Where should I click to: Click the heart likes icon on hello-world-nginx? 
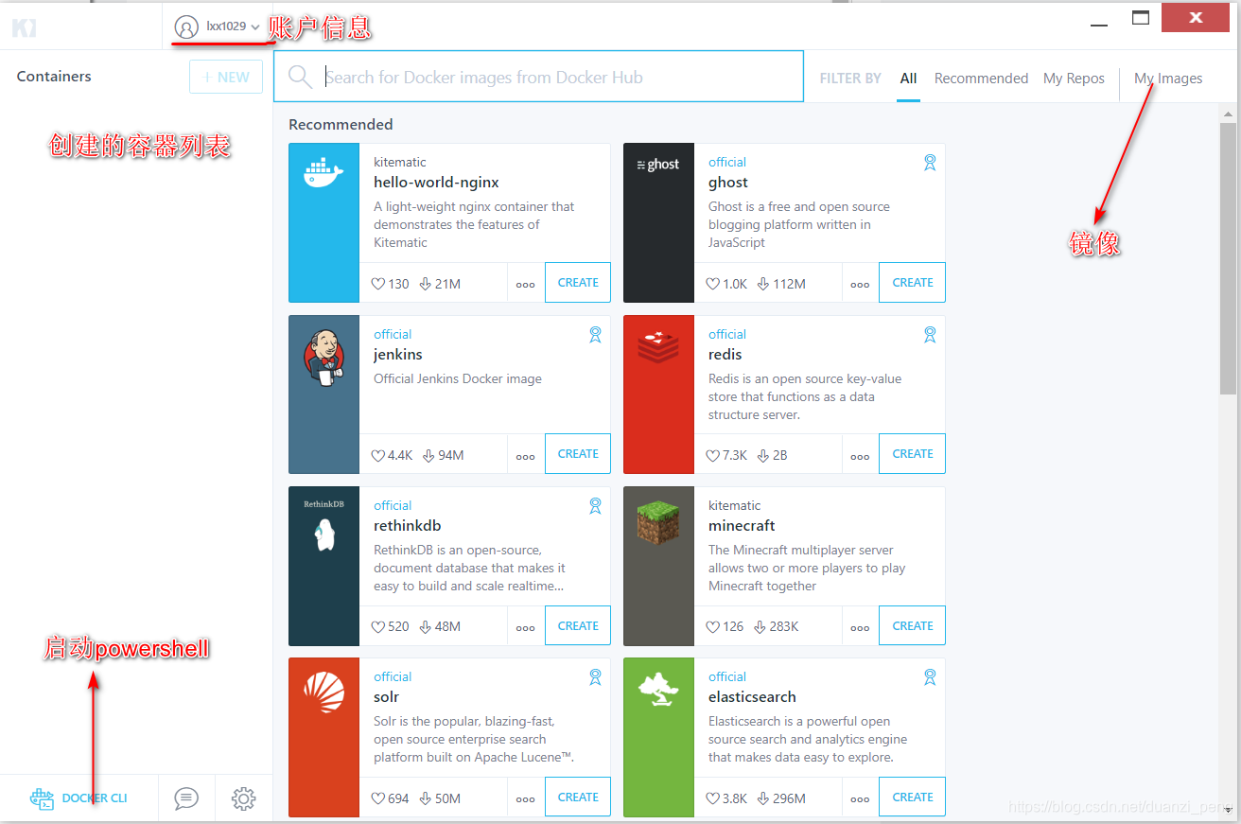[x=378, y=284]
